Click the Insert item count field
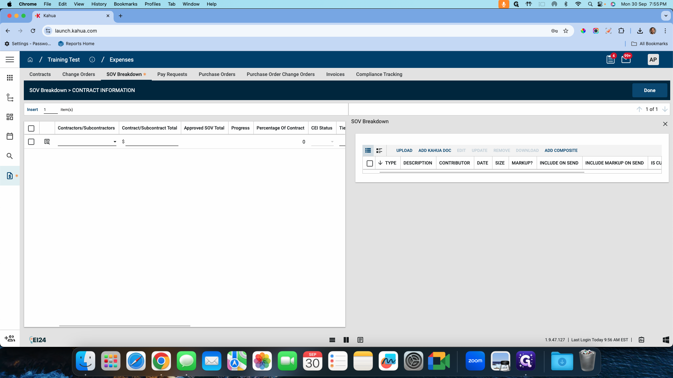The height and width of the screenshot is (378, 673). click(50, 110)
